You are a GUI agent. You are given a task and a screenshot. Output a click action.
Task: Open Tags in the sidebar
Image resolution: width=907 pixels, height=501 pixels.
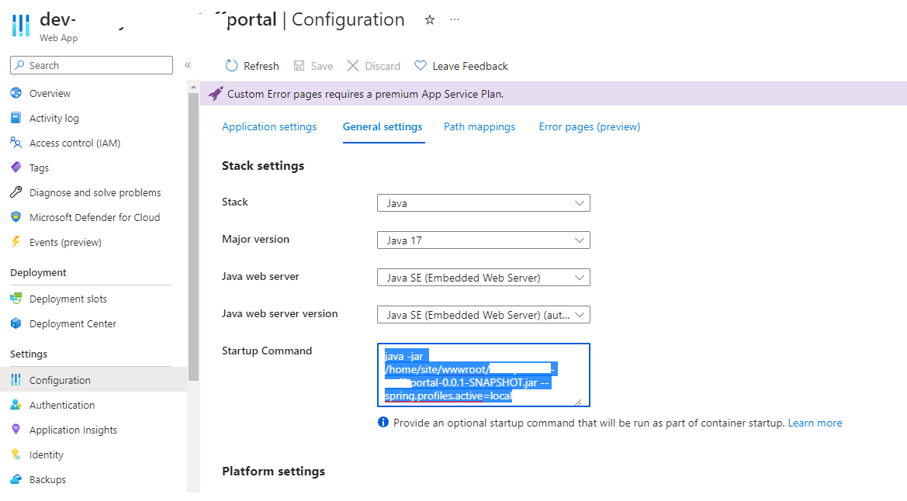click(39, 168)
